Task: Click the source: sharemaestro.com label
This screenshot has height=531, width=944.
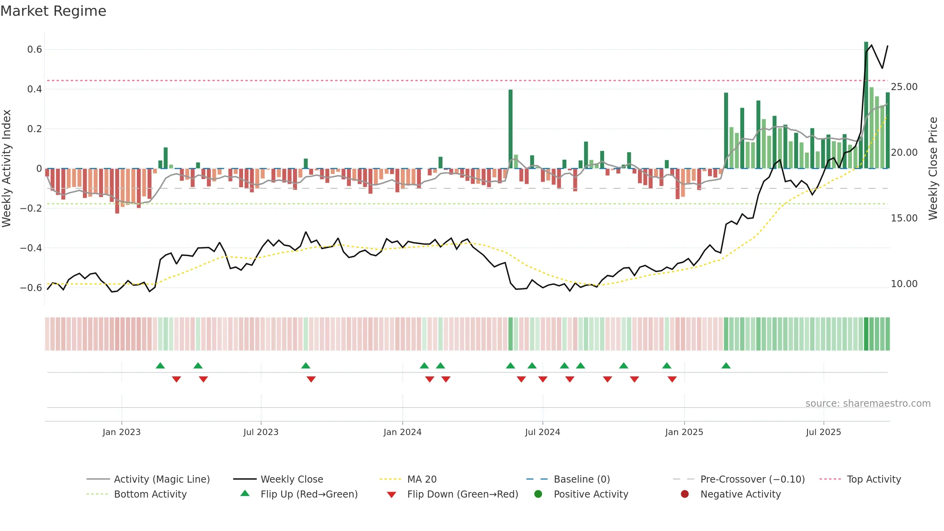Action: coord(868,403)
